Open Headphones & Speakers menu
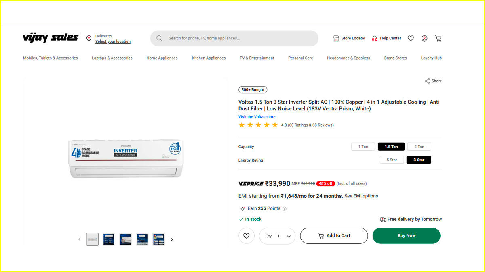The height and width of the screenshot is (272, 485). 348,58
